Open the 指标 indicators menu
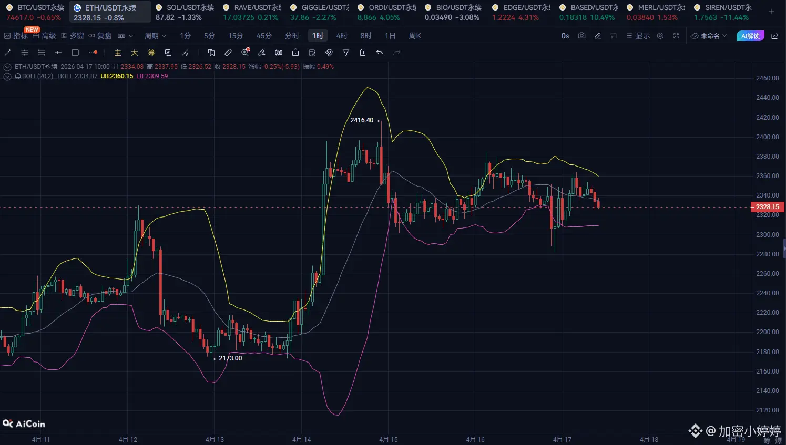This screenshot has height=445, width=786. 16,36
